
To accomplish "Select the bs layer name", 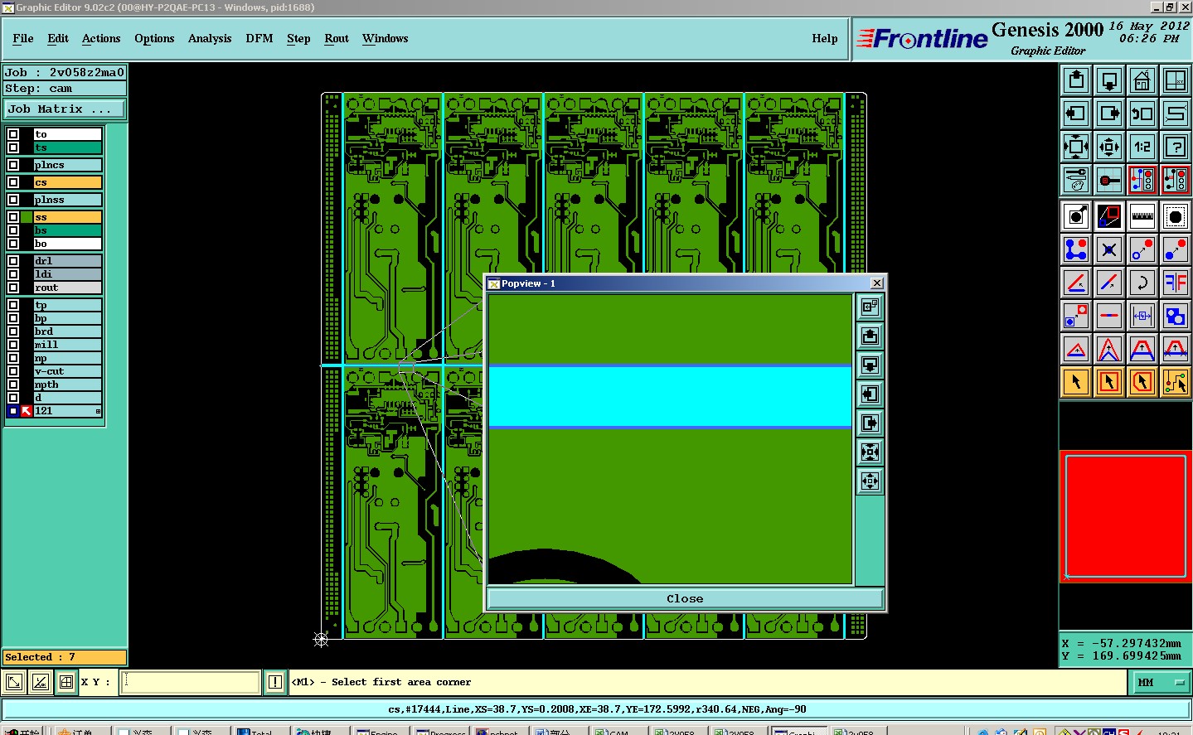I will point(67,230).
